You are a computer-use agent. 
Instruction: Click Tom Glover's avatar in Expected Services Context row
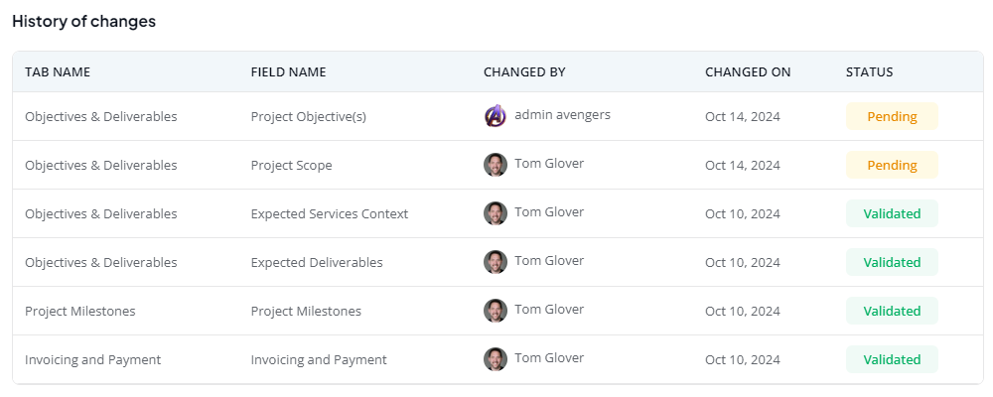click(x=496, y=213)
